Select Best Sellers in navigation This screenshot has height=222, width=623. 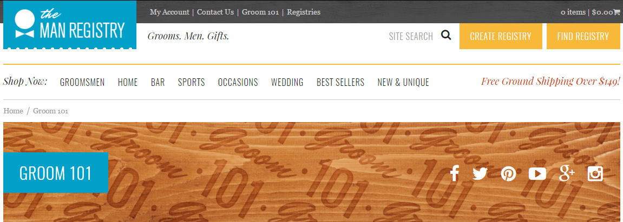point(340,83)
